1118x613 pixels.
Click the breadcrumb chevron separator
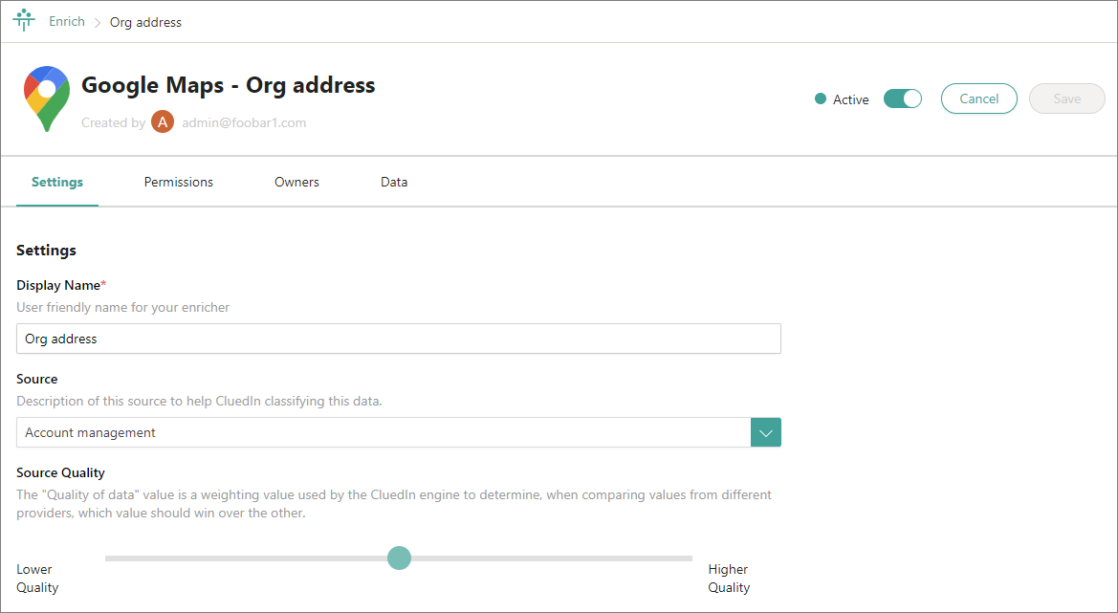98,22
